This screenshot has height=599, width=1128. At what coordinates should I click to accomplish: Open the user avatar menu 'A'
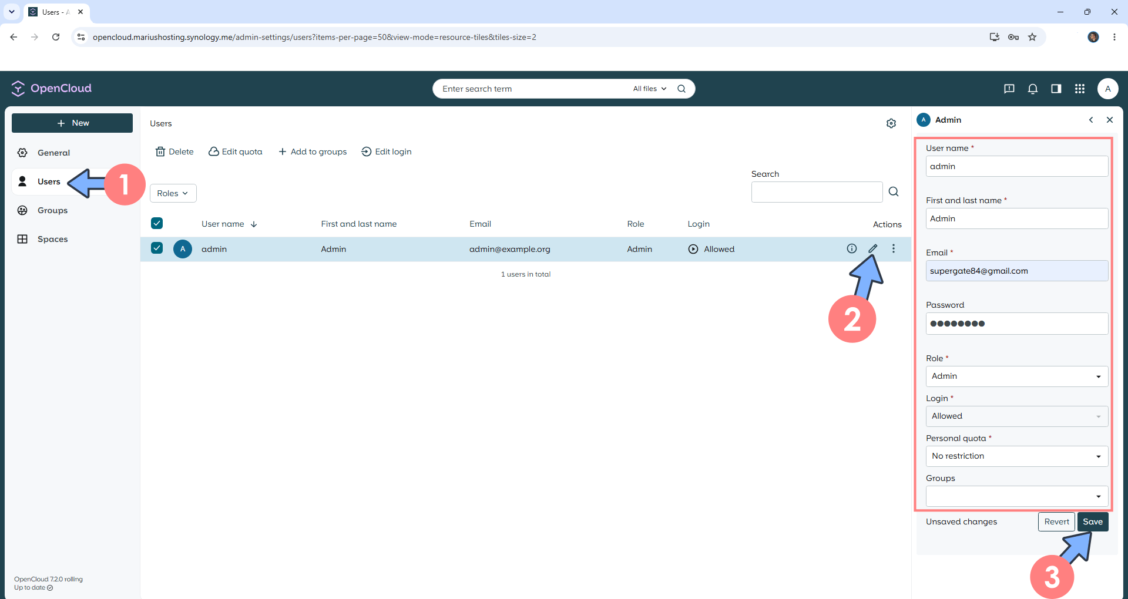pos(1108,89)
